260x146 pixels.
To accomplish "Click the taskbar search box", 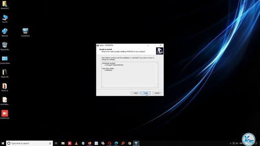I will 30,143.
